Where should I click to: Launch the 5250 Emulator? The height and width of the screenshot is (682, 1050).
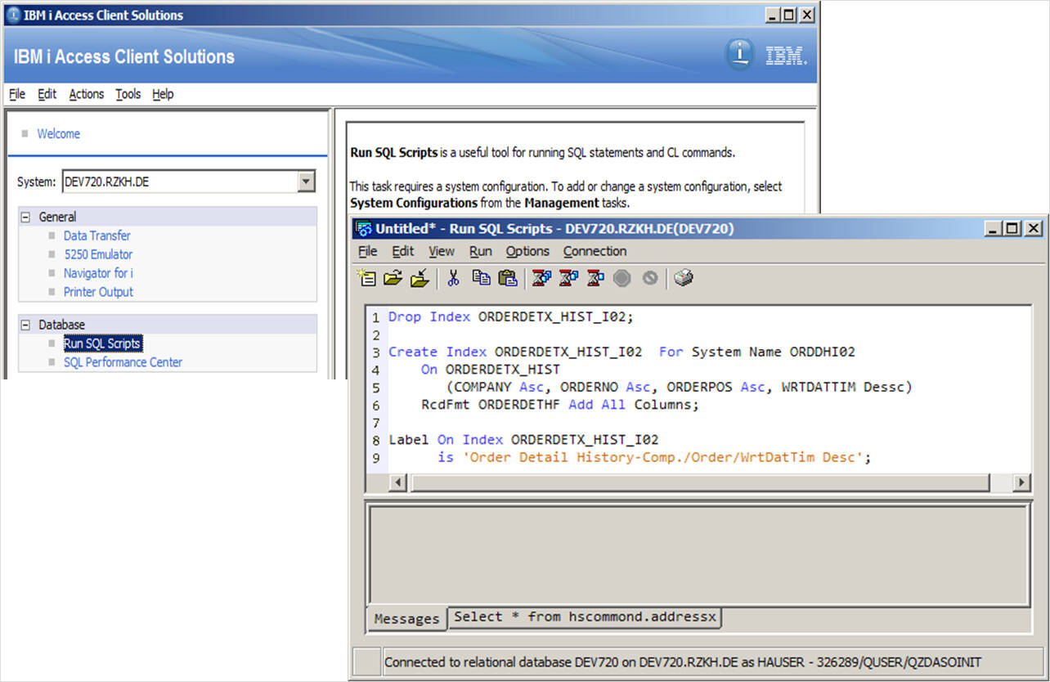[x=98, y=254]
